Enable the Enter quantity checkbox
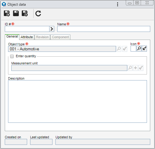 tap(12, 56)
